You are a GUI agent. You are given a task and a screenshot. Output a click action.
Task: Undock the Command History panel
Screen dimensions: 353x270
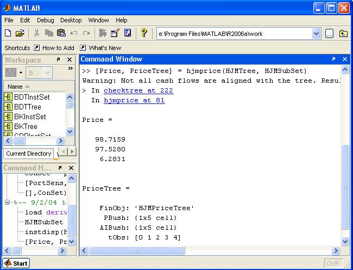[60, 168]
